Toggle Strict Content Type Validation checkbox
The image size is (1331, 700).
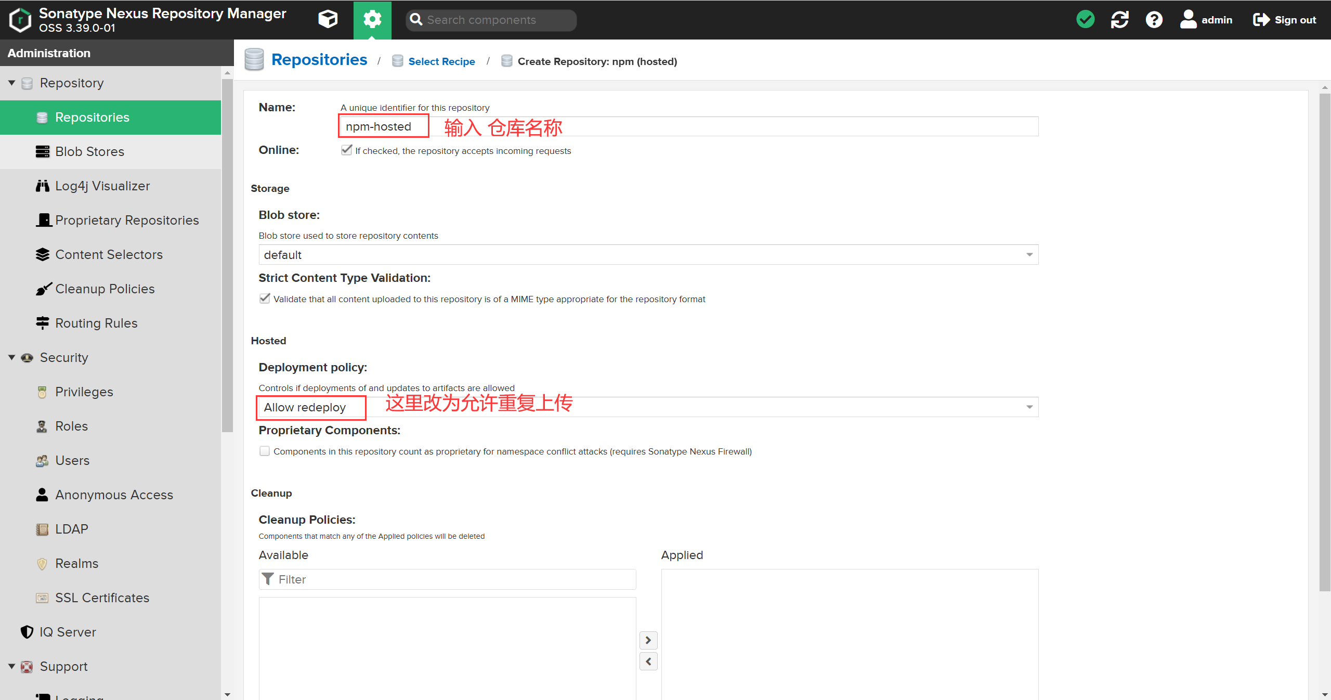[x=265, y=299]
